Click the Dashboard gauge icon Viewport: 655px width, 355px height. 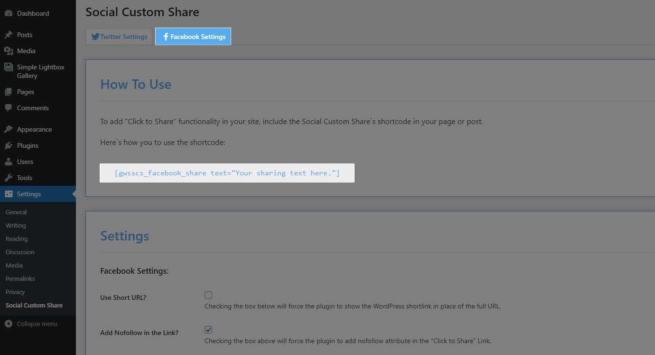pos(9,13)
